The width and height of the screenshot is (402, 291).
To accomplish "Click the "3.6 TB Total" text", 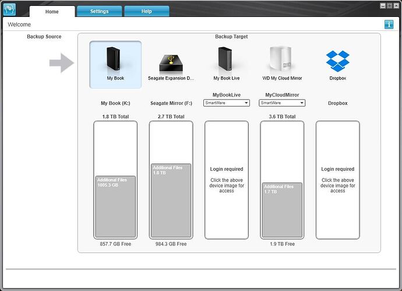I will [x=282, y=117].
